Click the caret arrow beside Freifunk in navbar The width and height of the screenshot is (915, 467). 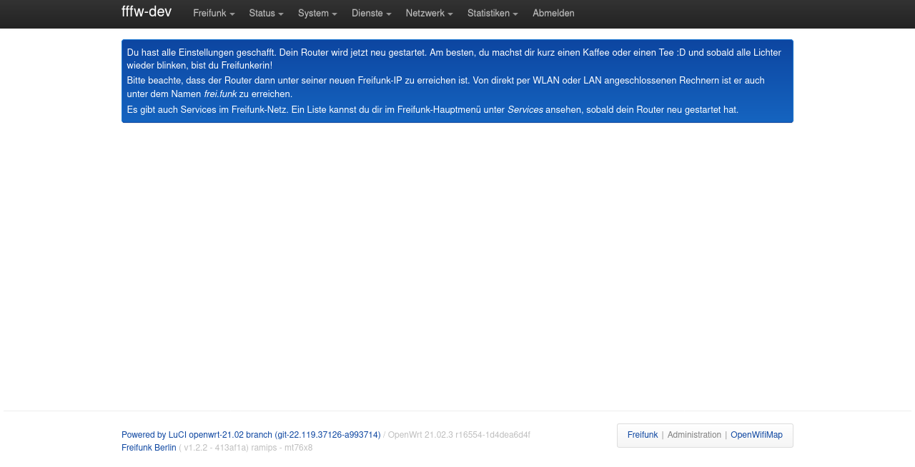click(x=232, y=14)
